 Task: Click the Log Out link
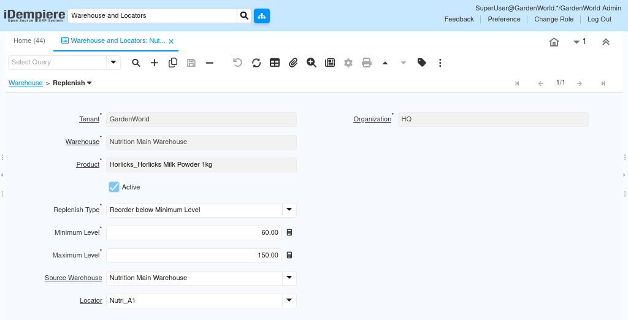(599, 19)
